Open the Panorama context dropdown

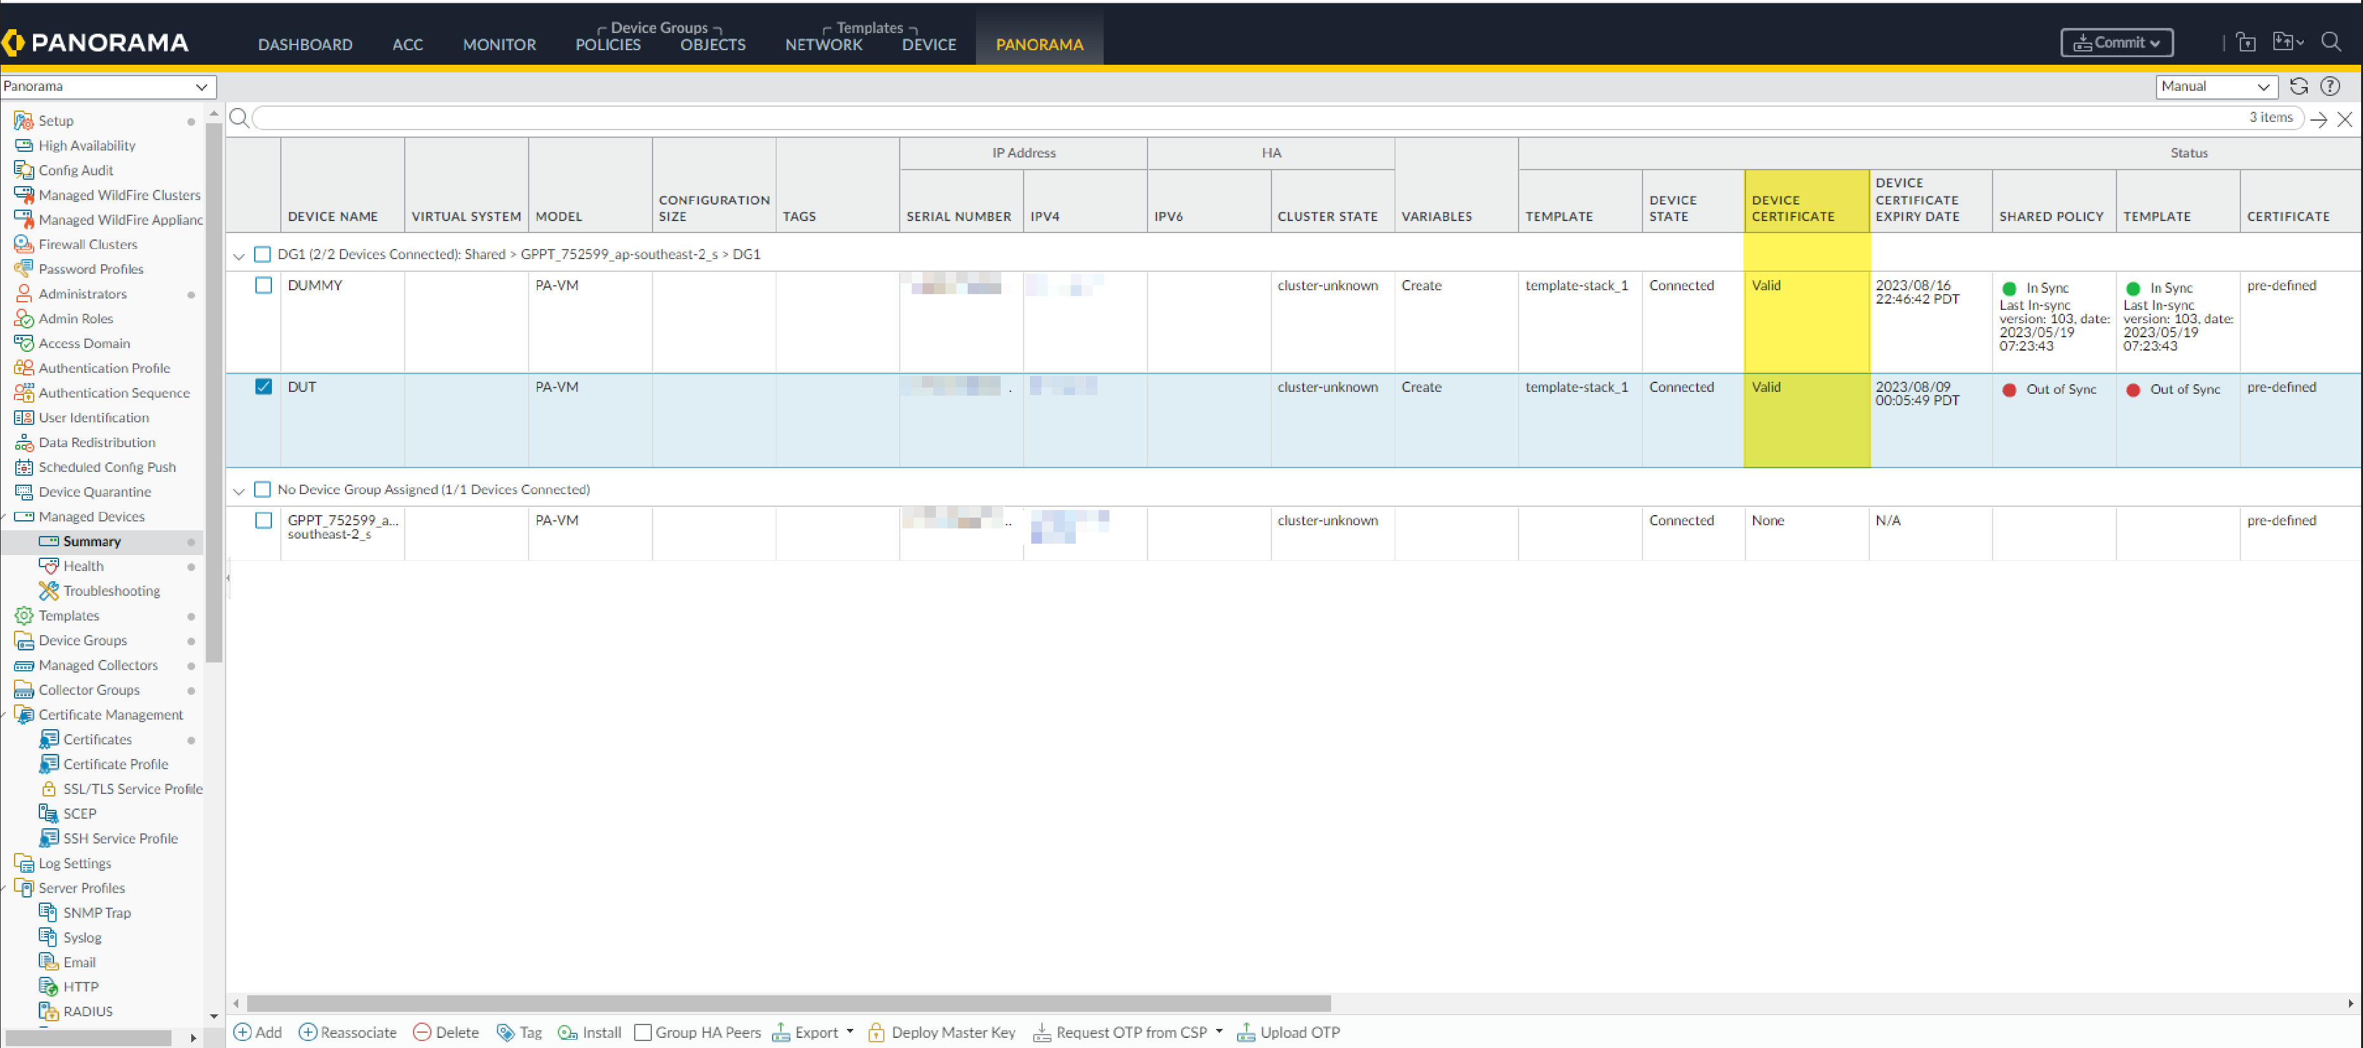click(x=106, y=86)
